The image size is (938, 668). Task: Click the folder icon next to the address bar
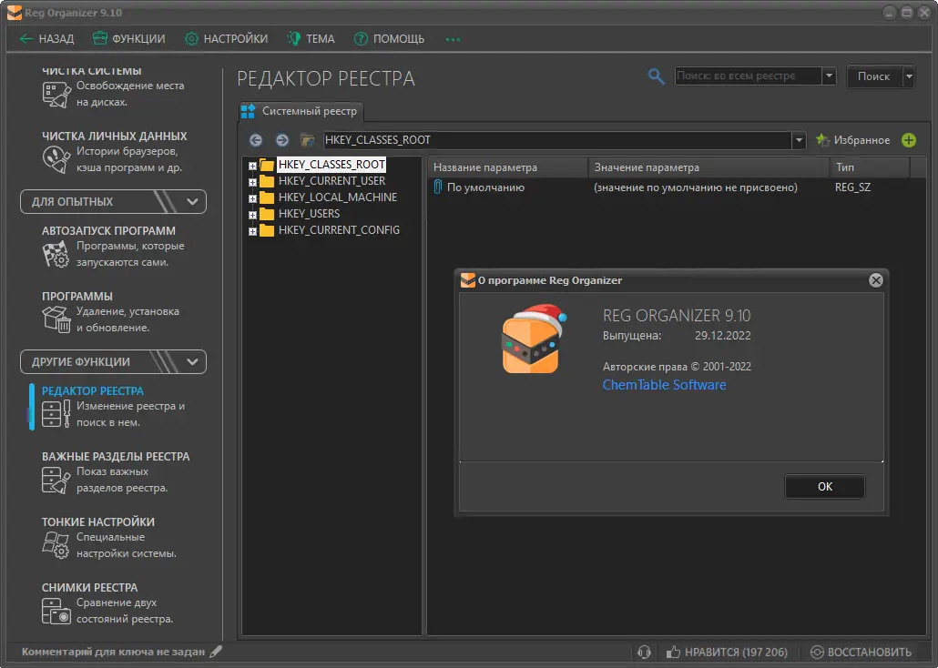[x=308, y=140]
